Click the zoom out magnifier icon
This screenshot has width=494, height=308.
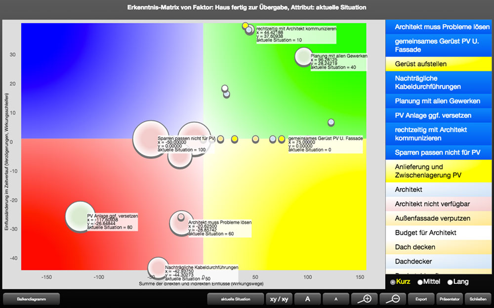[x=393, y=299]
